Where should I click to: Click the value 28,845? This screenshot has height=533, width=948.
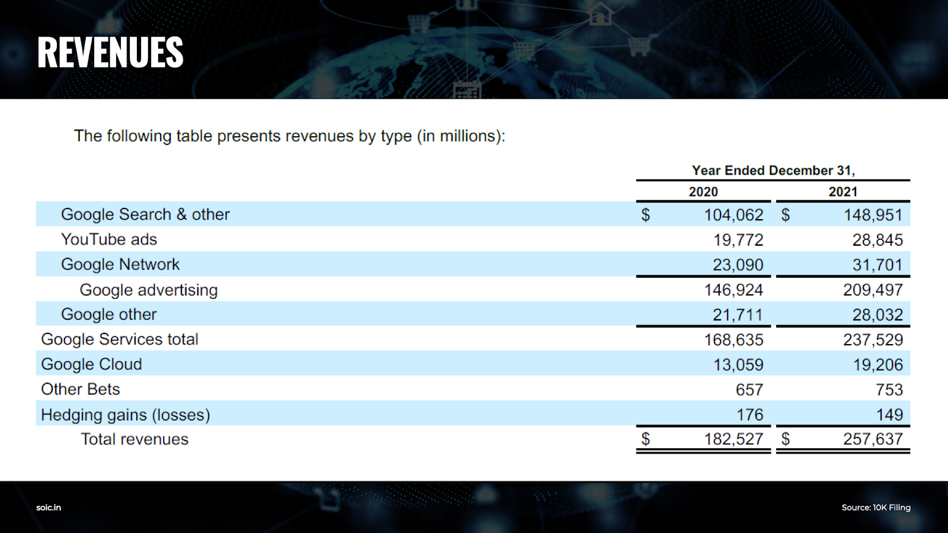coord(877,240)
